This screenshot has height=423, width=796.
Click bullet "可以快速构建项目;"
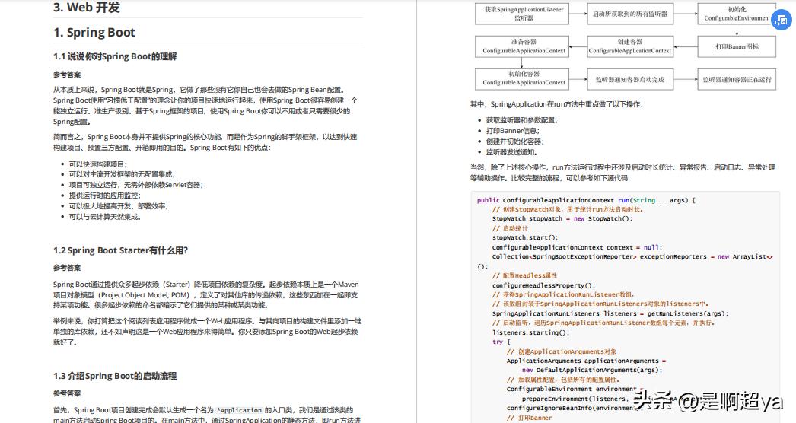click(x=98, y=164)
